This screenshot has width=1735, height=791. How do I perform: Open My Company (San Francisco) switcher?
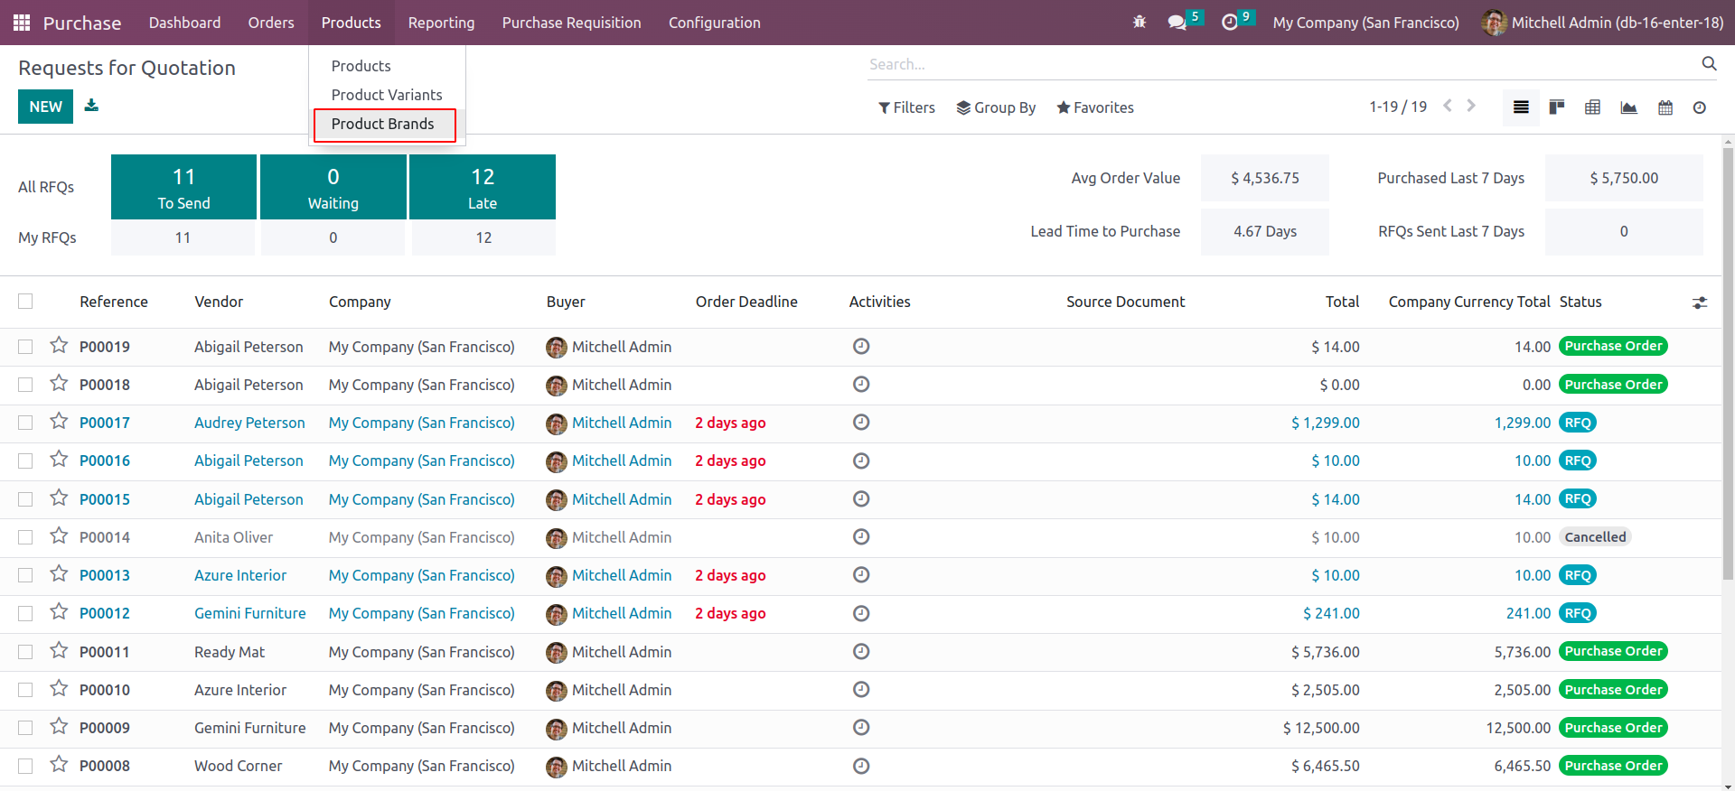pyautogui.click(x=1365, y=23)
